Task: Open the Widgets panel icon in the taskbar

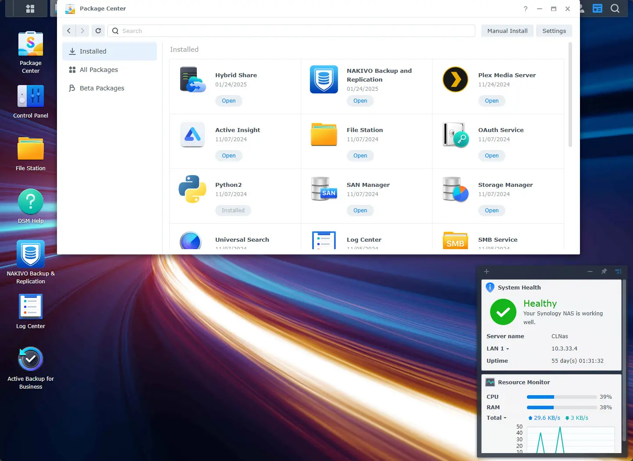Action: tap(597, 8)
